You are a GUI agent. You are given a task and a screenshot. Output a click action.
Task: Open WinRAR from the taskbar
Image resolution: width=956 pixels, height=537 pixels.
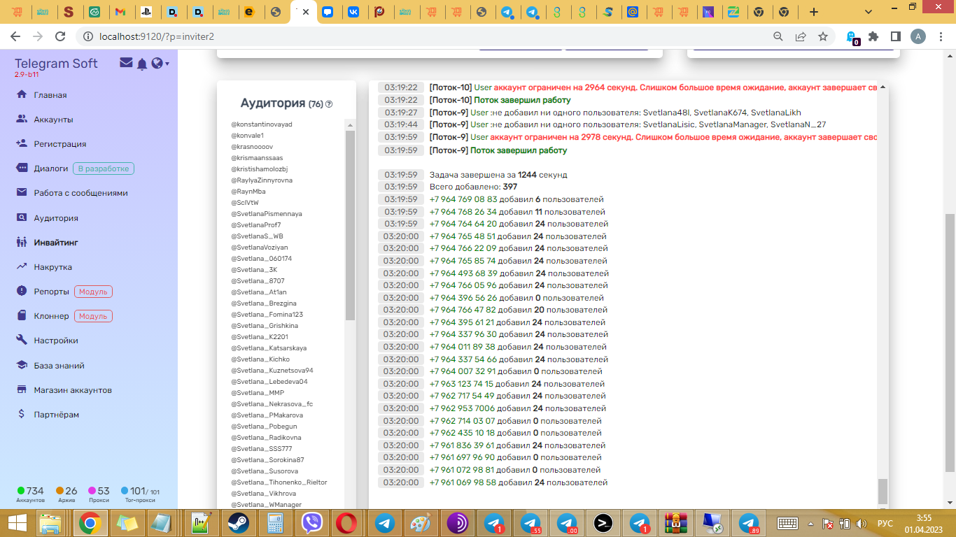pyautogui.click(x=676, y=523)
